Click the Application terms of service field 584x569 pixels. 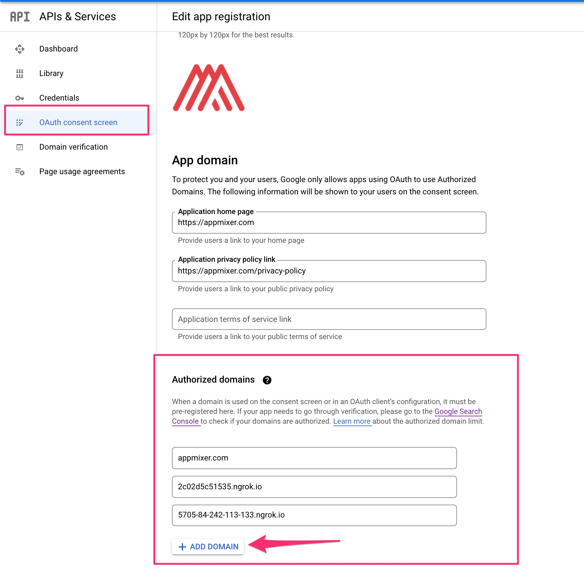click(329, 319)
